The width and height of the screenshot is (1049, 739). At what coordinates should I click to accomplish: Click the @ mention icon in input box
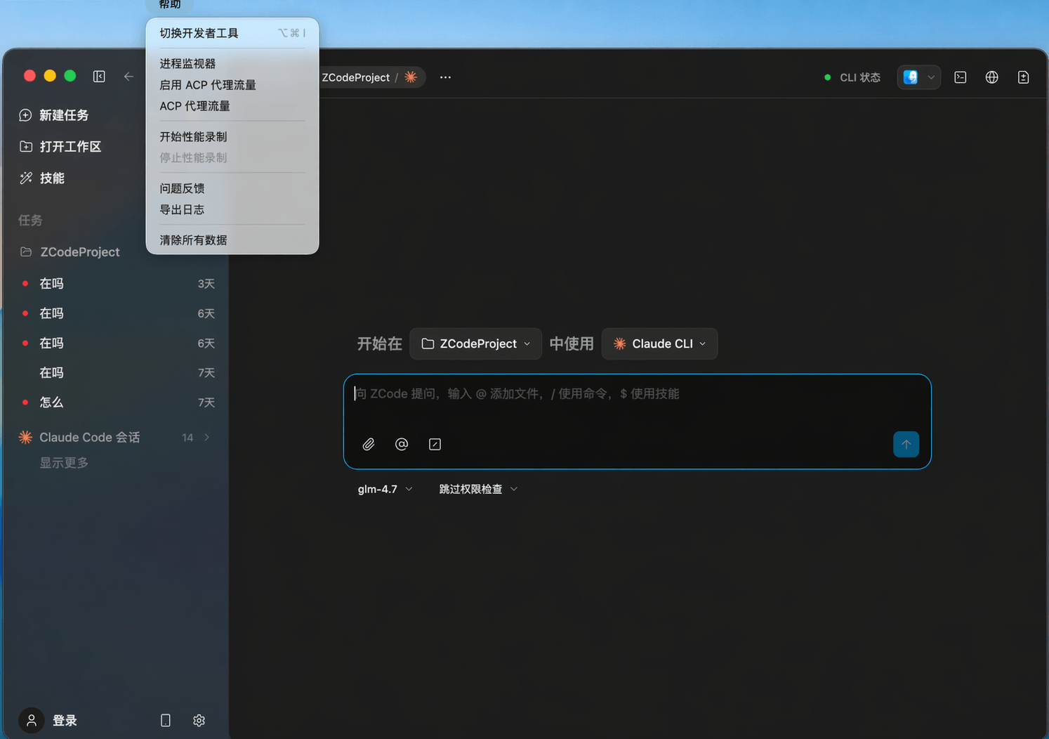click(402, 444)
